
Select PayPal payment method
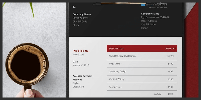pyautogui.click(x=76, y=83)
